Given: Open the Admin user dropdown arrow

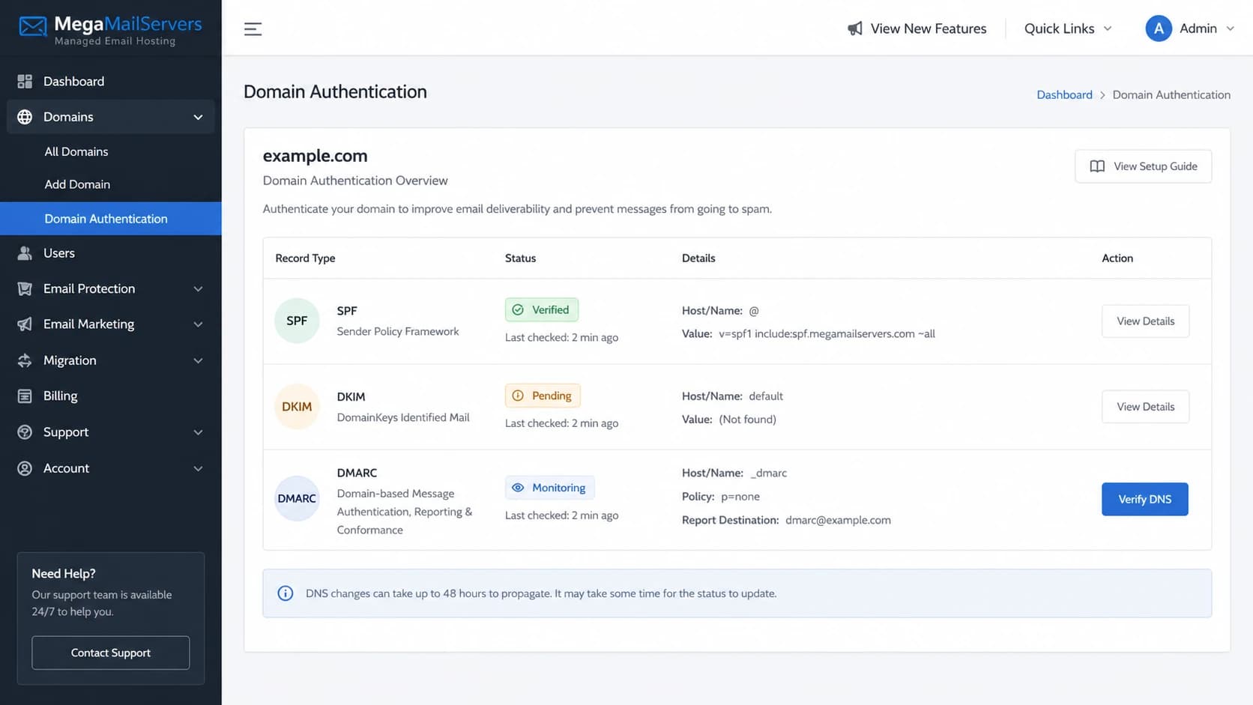Looking at the screenshot, I should pos(1230,28).
